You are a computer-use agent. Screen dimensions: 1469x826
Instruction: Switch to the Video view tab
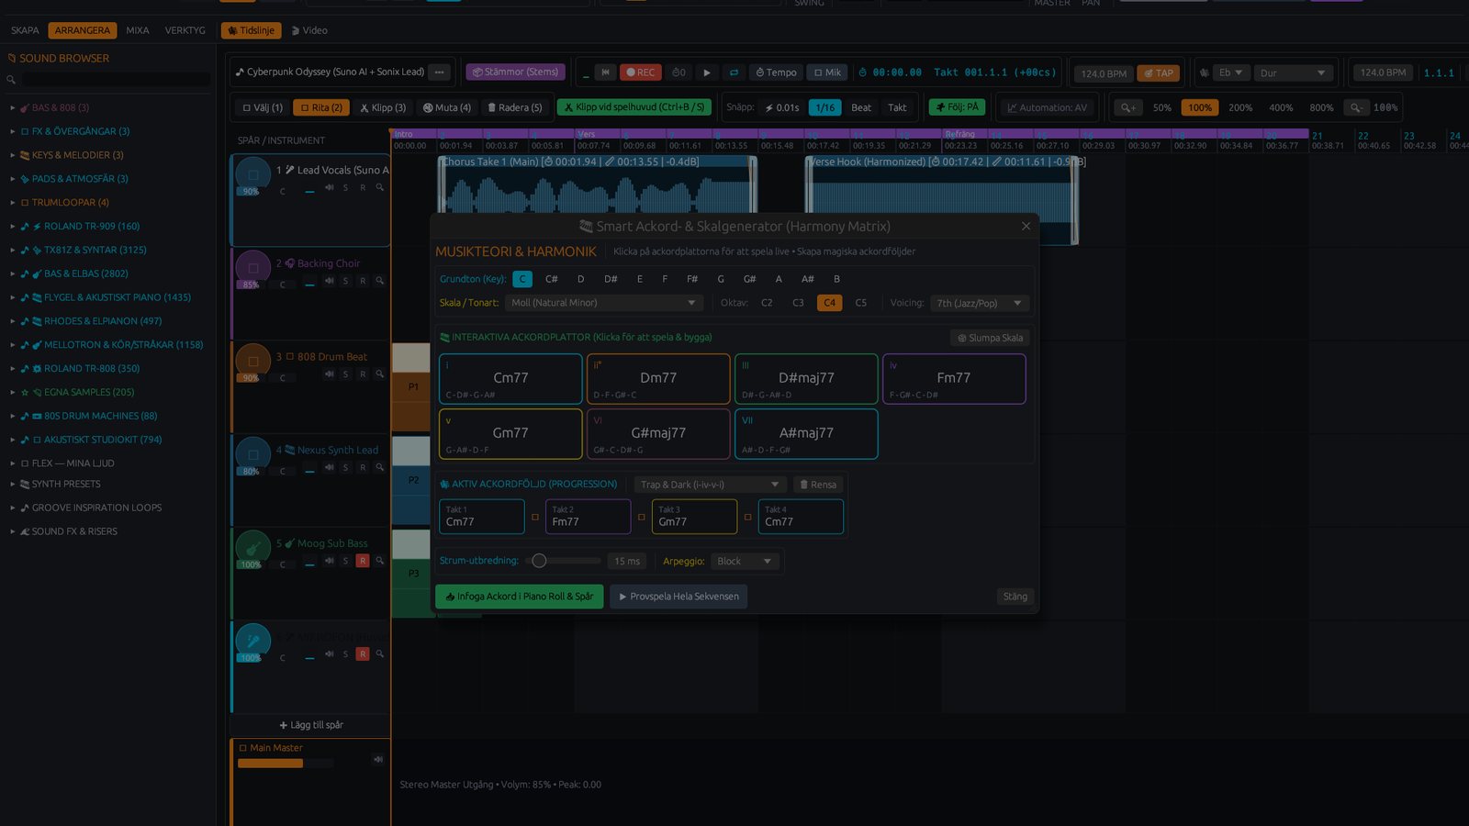click(x=309, y=30)
